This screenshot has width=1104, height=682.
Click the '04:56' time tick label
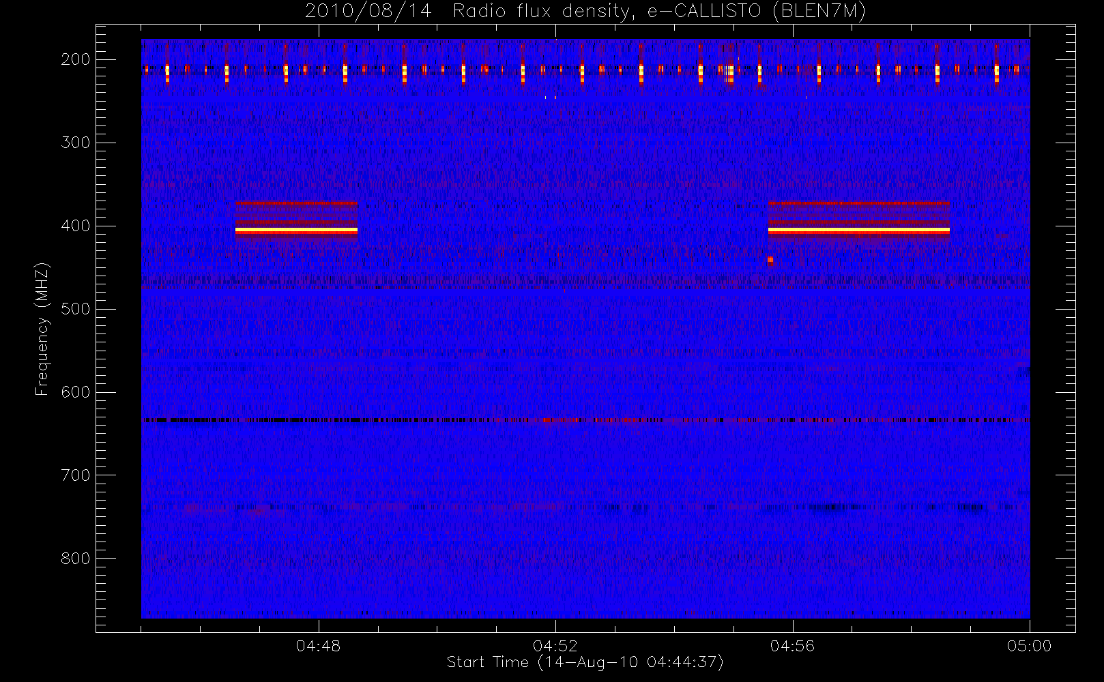(792, 646)
